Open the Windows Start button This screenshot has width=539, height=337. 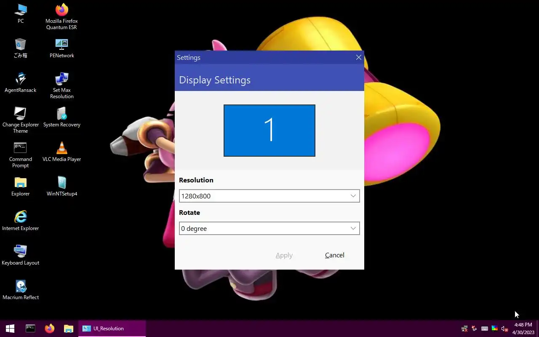[x=10, y=329]
